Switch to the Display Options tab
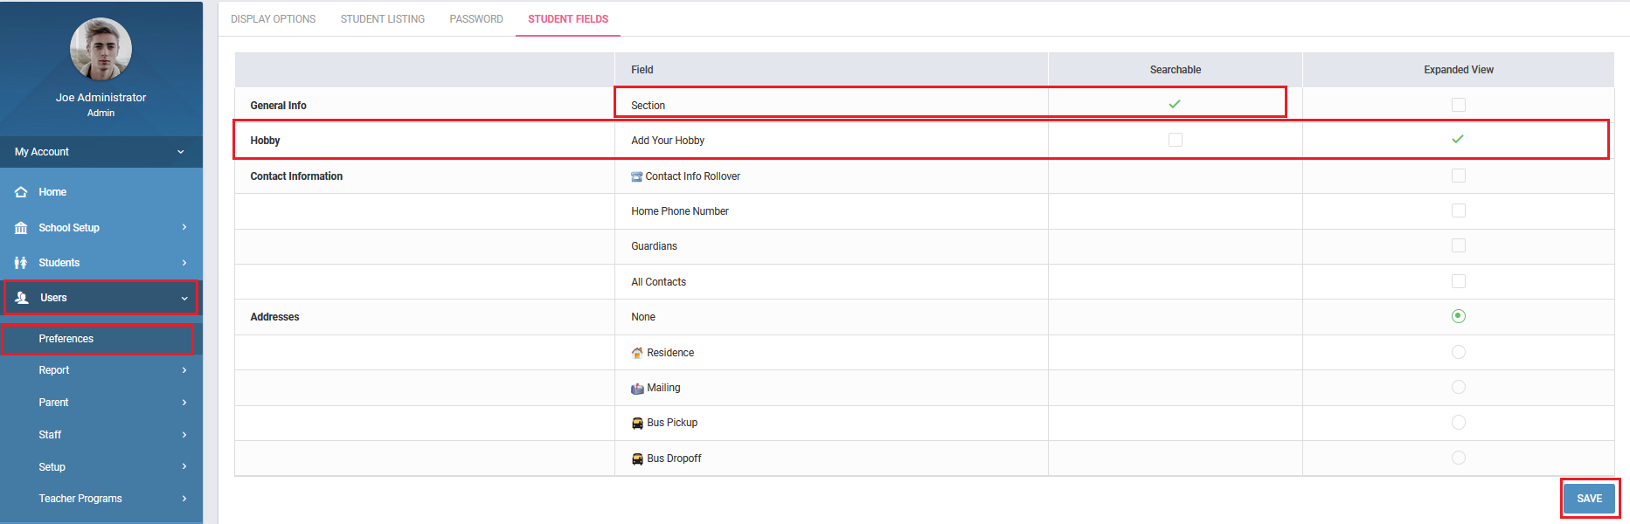This screenshot has width=1630, height=524. pyautogui.click(x=274, y=19)
